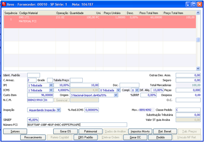Open the Patrimonial button
The width and height of the screenshot is (204, 142).
91,131
